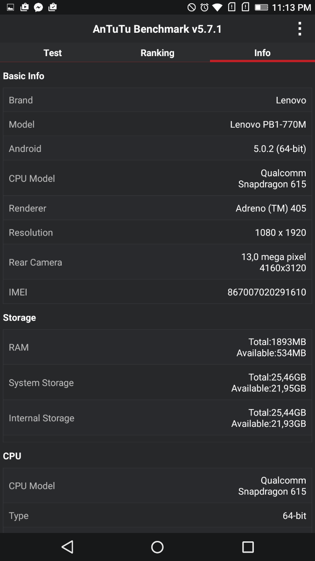The width and height of the screenshot is (315, 561).
Task: Open the three-dot overflow menu
Action: [x=300, y=29]
